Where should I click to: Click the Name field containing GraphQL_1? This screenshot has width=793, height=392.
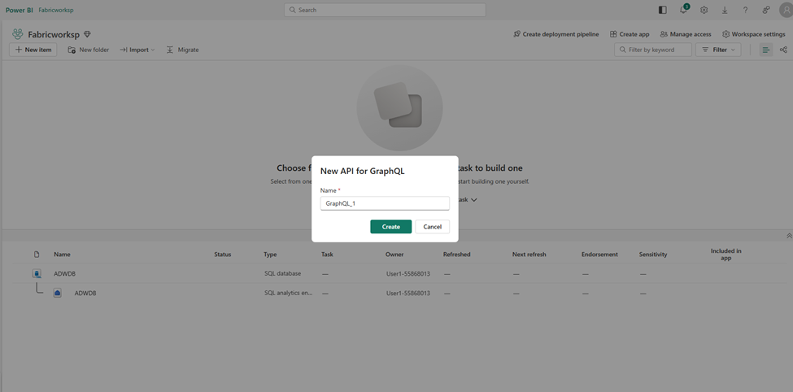pos(385,203)
